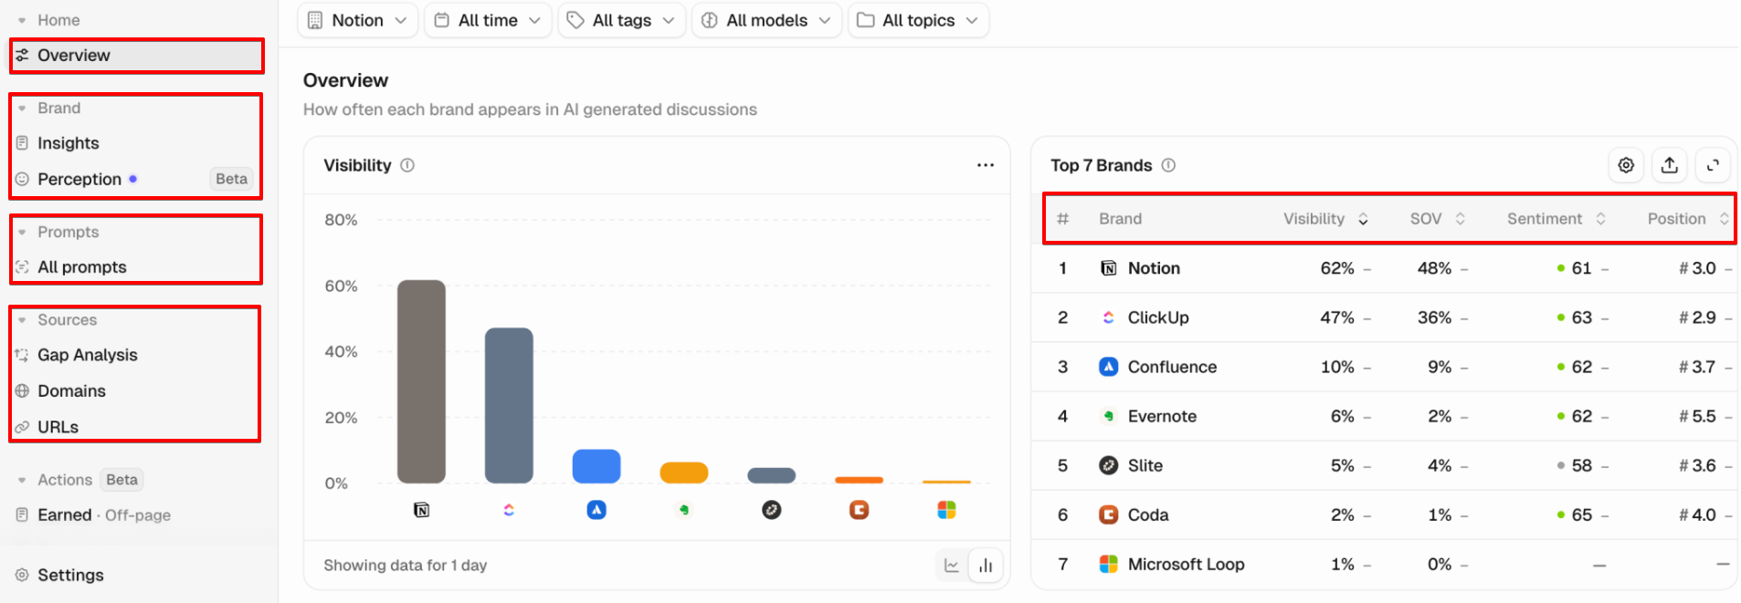The height and width of the screenshot is (603, 1741).
Task: Click the Top 7 Brands info icon
Action: click(1168, 165)
